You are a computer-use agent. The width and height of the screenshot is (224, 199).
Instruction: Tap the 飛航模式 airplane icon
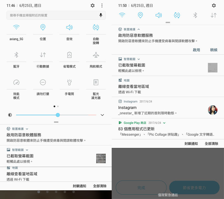pyautogui.click(x=96, y=55)
